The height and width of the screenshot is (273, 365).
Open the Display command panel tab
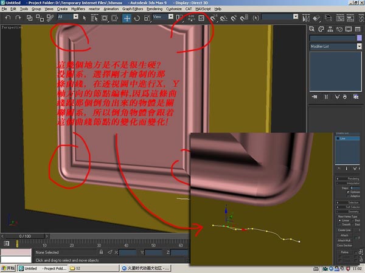(x=349, y=28)
